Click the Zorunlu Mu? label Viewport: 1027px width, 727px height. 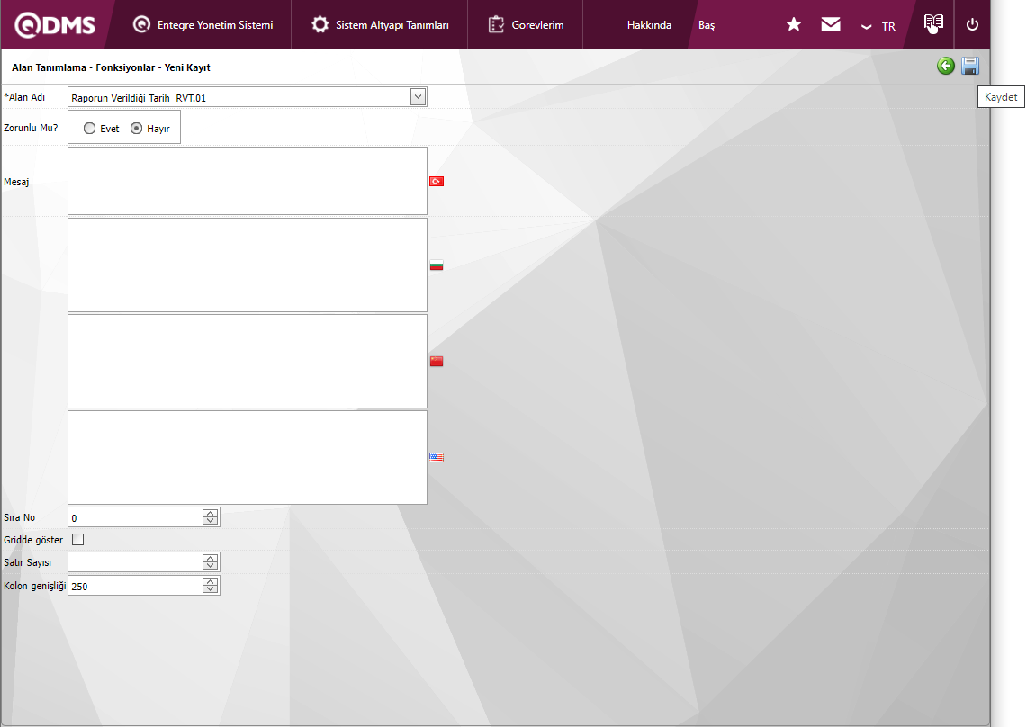click(31, 128)
